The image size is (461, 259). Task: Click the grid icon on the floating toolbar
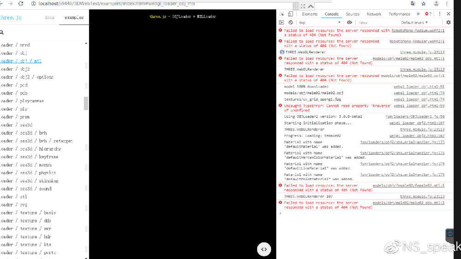[x=296, y=6]
